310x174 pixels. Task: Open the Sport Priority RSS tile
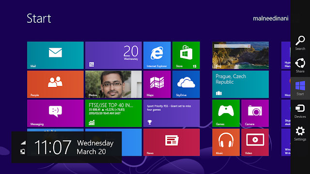pyautogui.click(x=171, y=113)
